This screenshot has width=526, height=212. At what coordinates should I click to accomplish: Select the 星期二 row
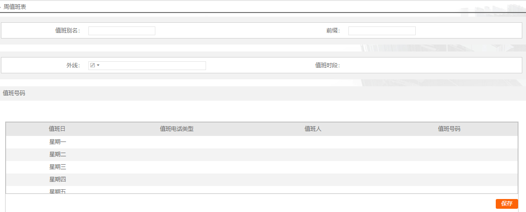click(262, 154)
